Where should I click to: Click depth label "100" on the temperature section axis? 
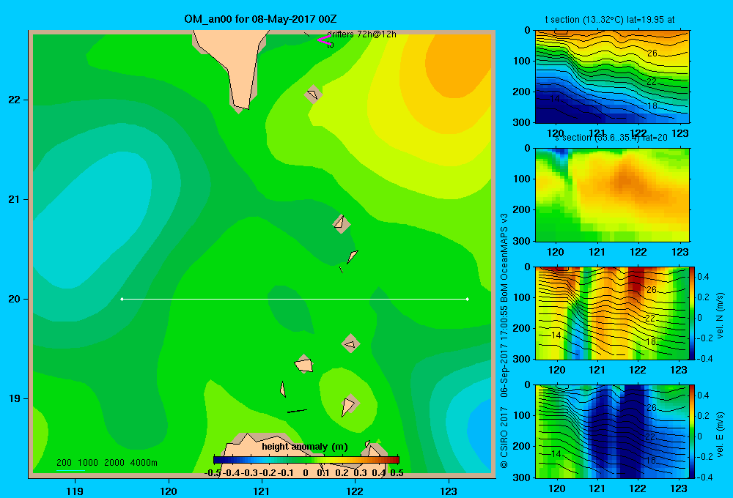pos(522,61)
